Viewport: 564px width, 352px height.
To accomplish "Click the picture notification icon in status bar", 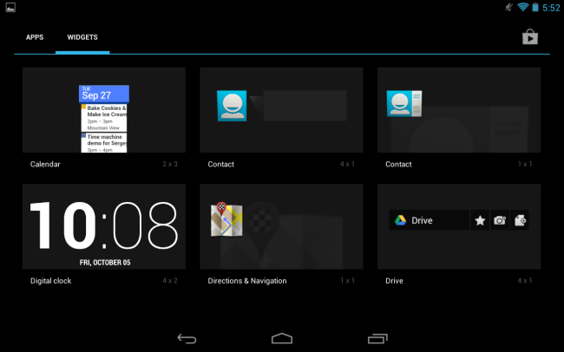I will coord(10,7).
